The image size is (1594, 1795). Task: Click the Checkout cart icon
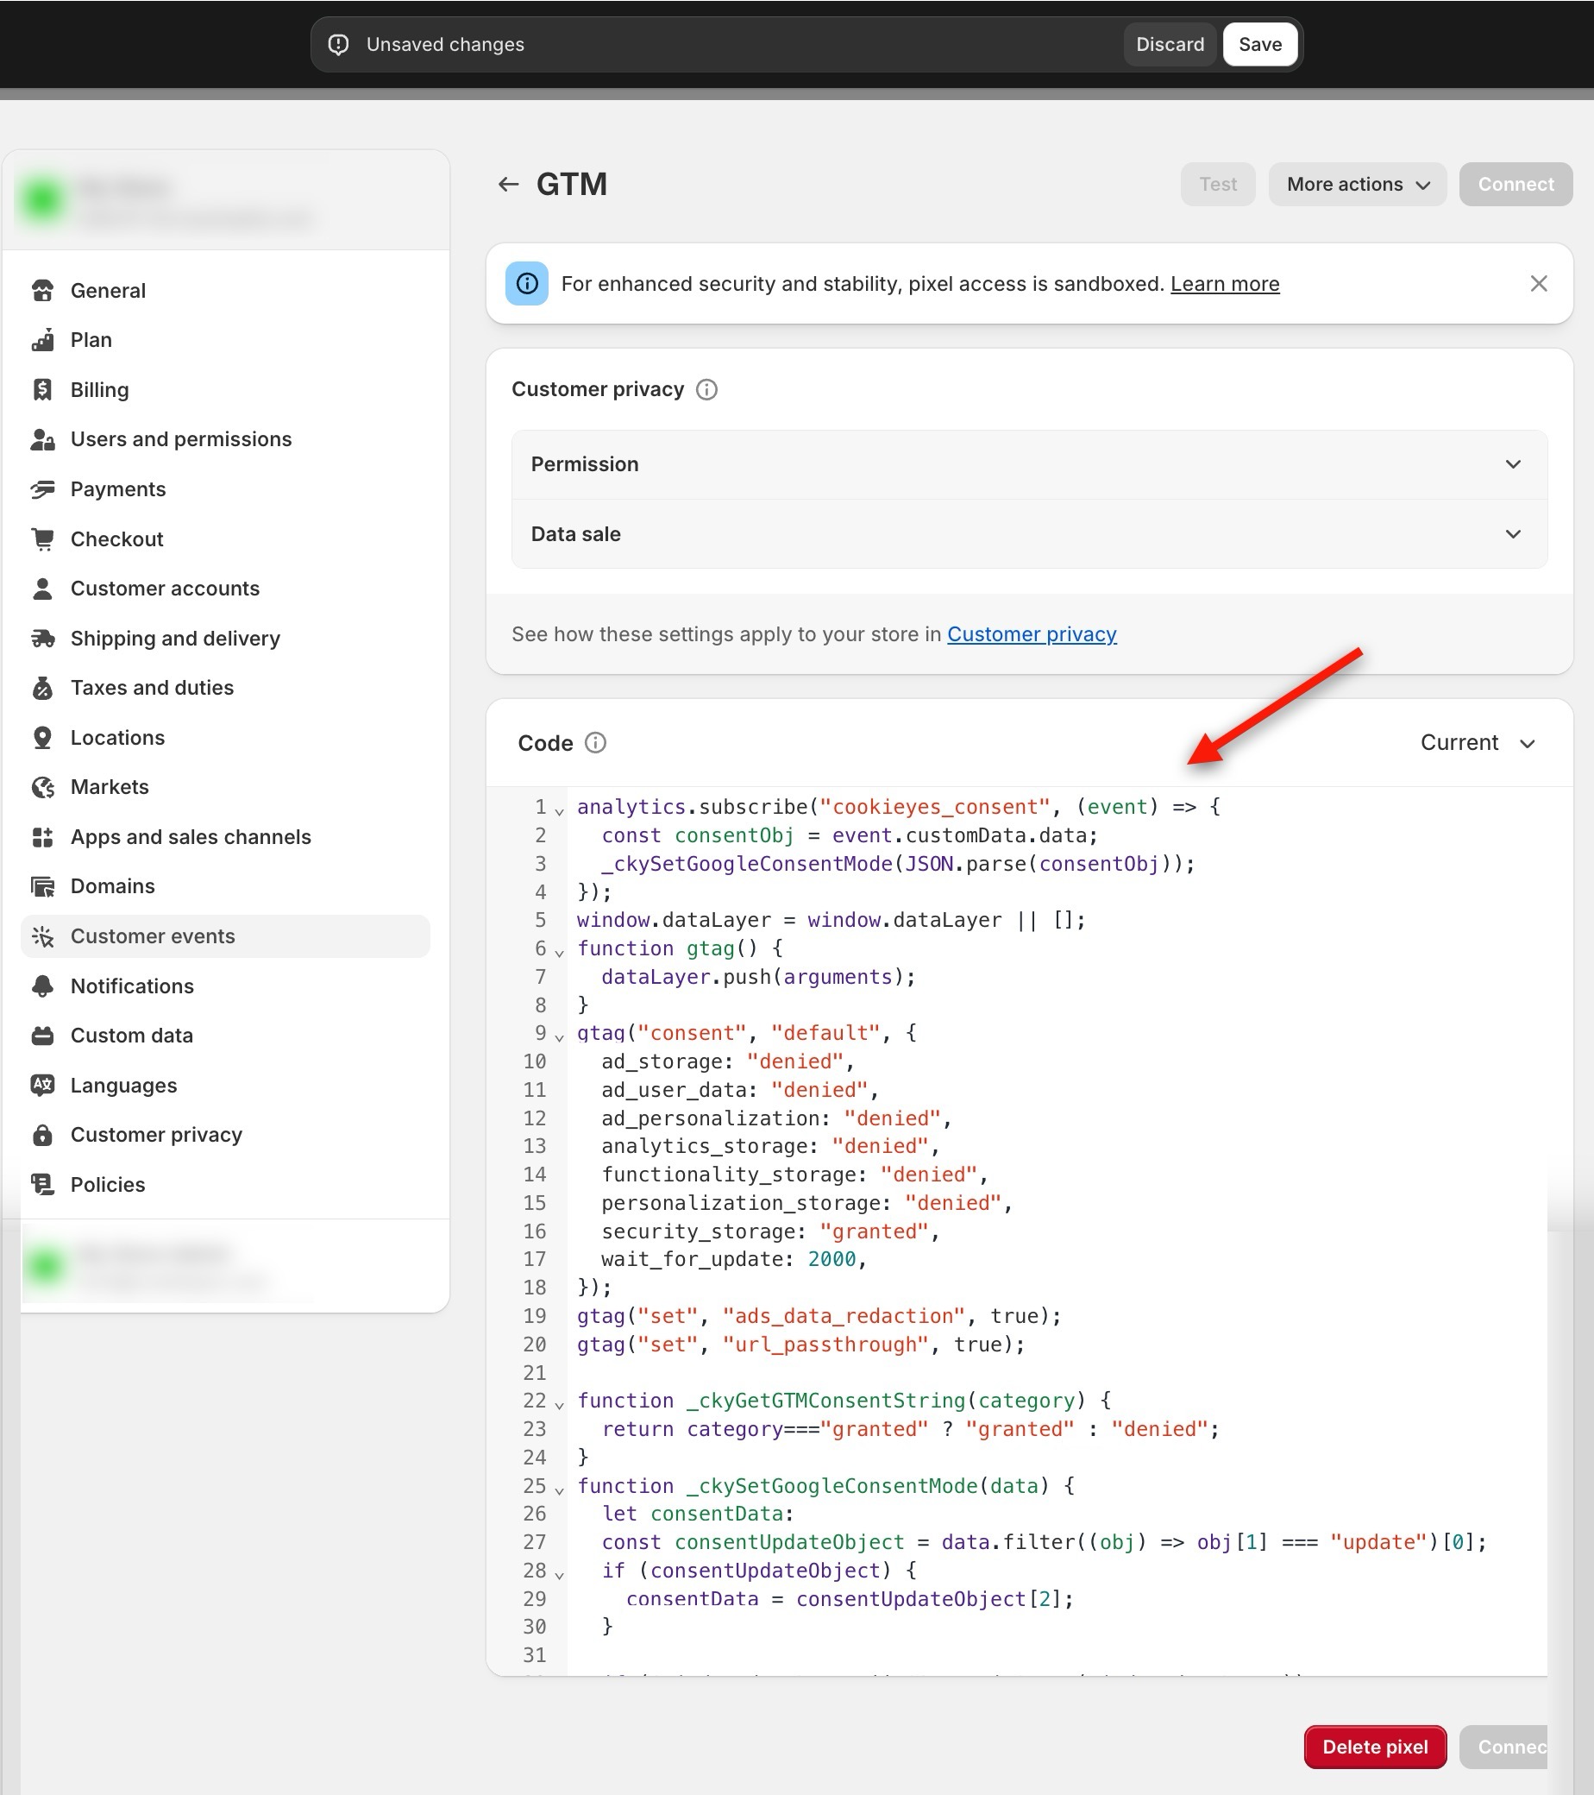click(42, 539)
